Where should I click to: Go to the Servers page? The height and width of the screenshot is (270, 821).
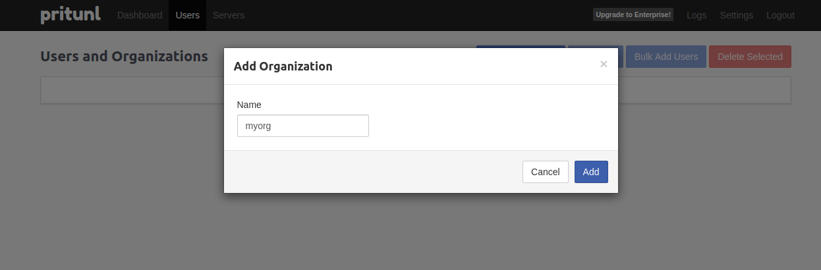point(229,15)
